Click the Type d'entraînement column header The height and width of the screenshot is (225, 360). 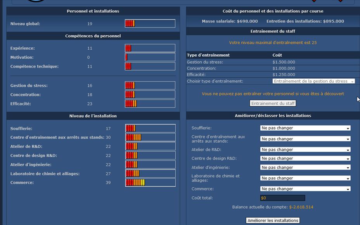click(208, 55)
